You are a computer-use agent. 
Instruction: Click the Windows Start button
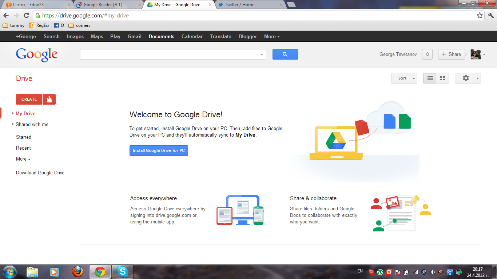(9, 272)
